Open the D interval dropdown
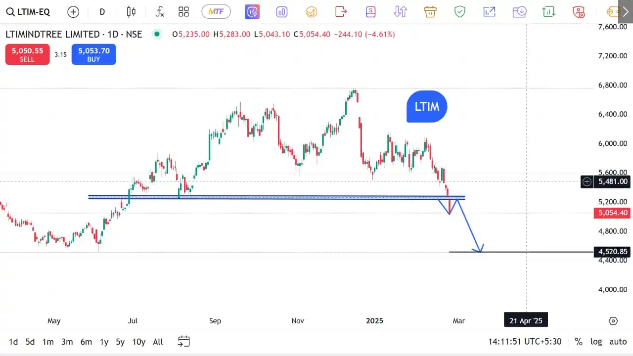633x356 pixels. point(102,11)
